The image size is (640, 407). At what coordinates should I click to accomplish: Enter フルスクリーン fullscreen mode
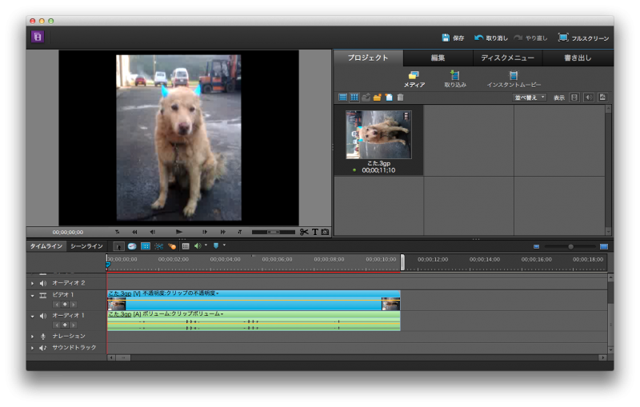tap(583, 38)
